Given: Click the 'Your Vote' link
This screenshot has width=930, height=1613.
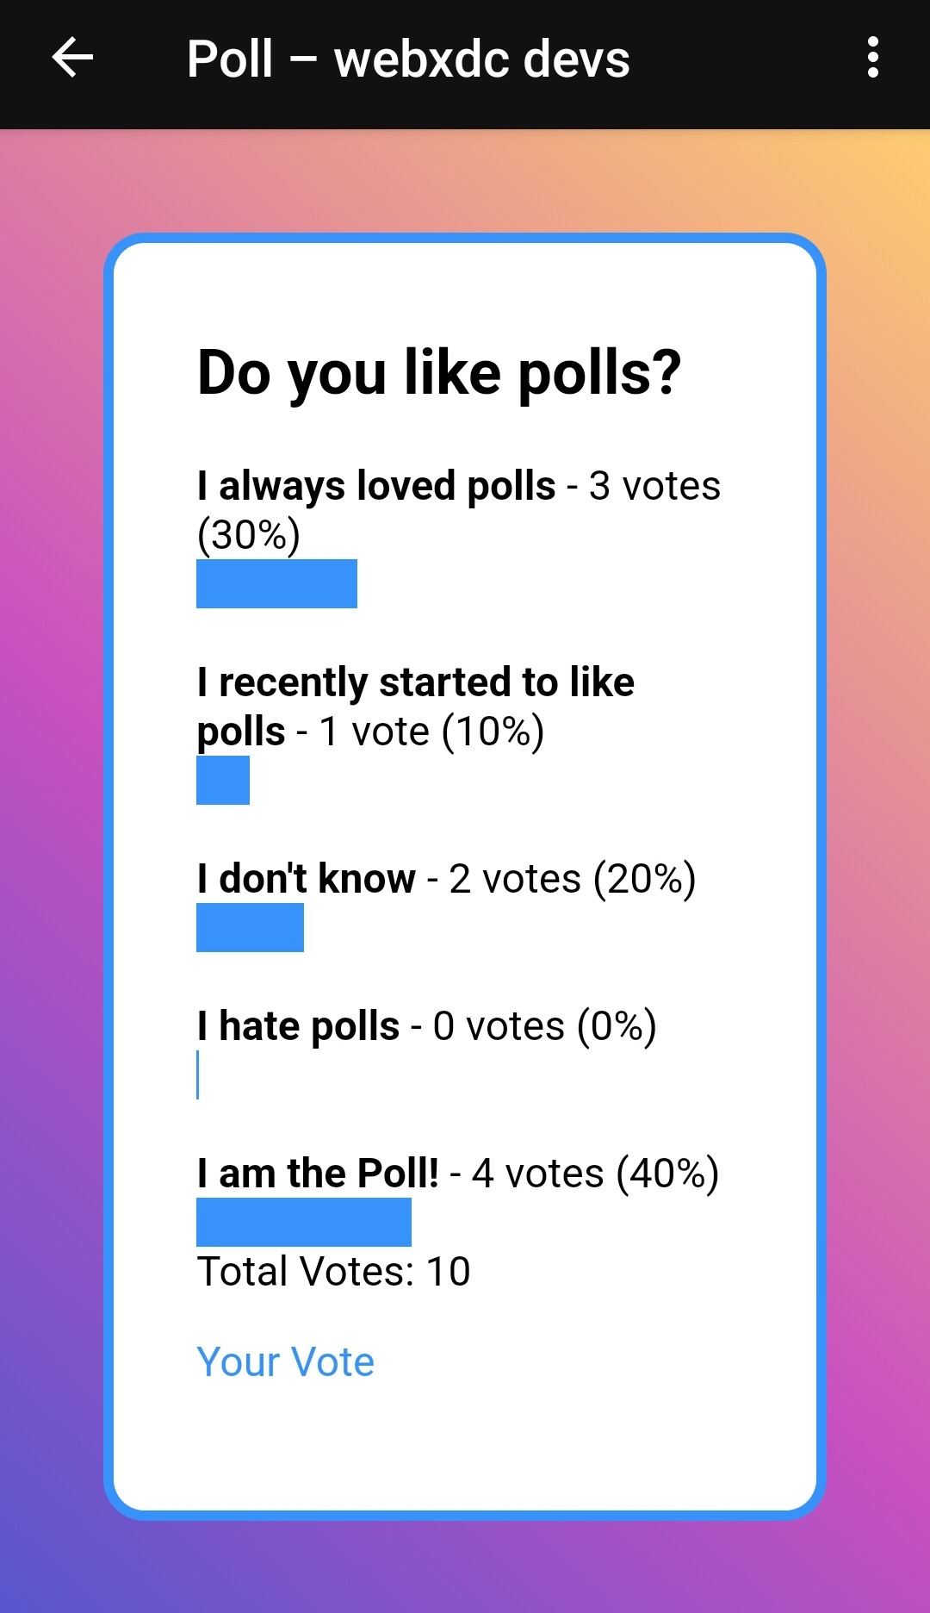Looking at the screenshot, I should tap(285, 1362).
